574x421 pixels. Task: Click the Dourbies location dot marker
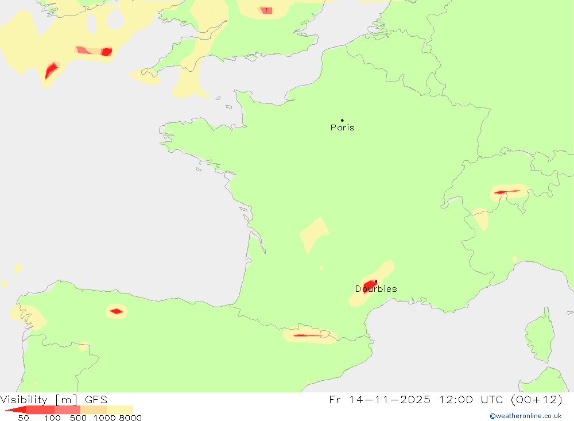pyautogui.click(x=376, y=281)
